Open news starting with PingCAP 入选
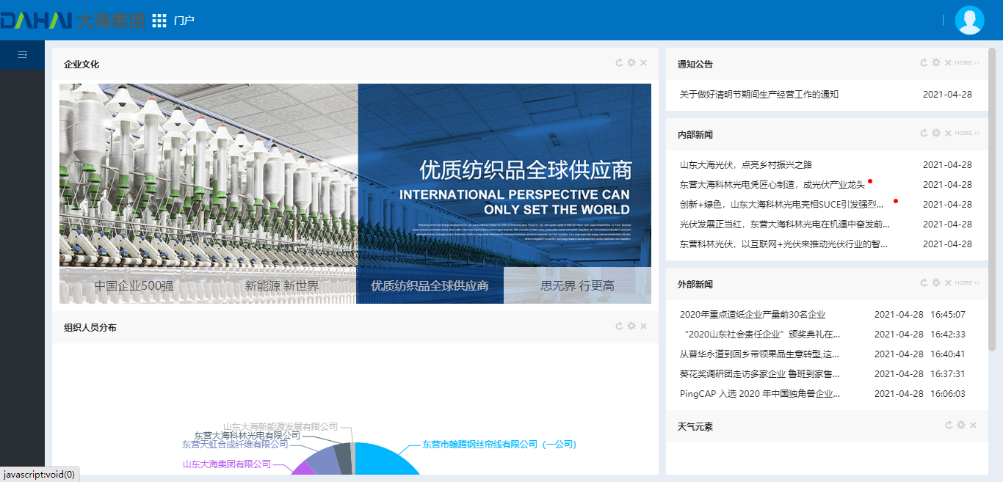This screenshot has height=482, width=1003. coord(760,394)
